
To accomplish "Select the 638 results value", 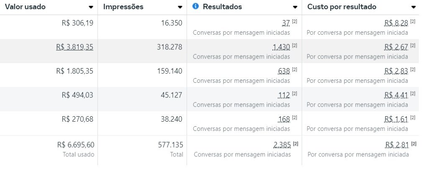I will pyautogui.click(x=284, y=71).
